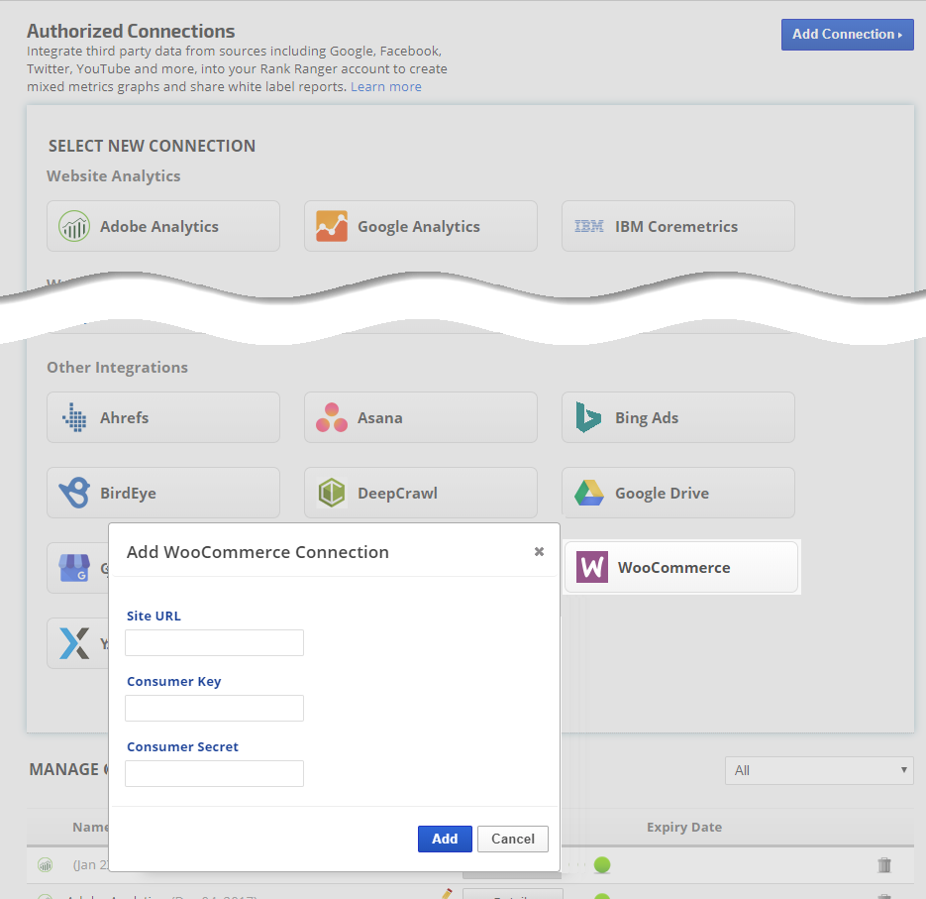Select the DeepCrawl integration
The width and height of the screenshot is (926, 899).
421,493
